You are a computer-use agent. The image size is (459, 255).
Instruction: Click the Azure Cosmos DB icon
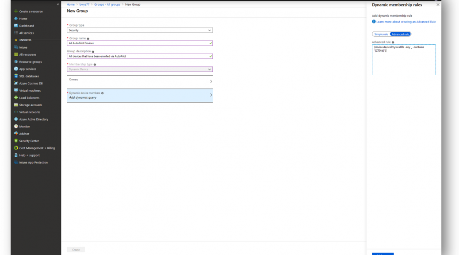pyautogui.click(x=16, y=83)
